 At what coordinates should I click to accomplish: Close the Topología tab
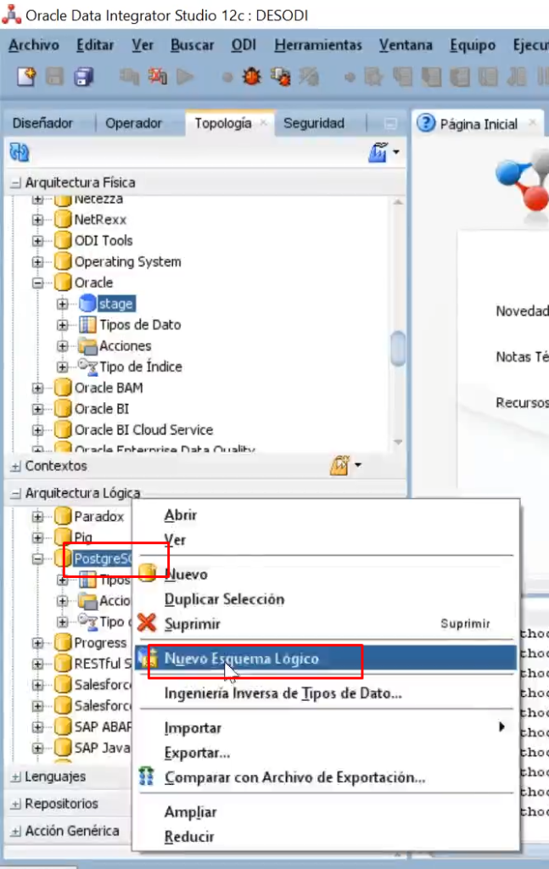(x=264, y=123)
